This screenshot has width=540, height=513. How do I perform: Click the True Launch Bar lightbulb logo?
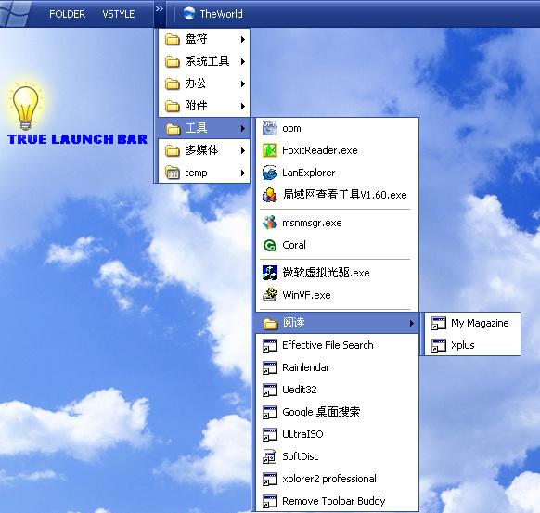click(x=26, y=107)
